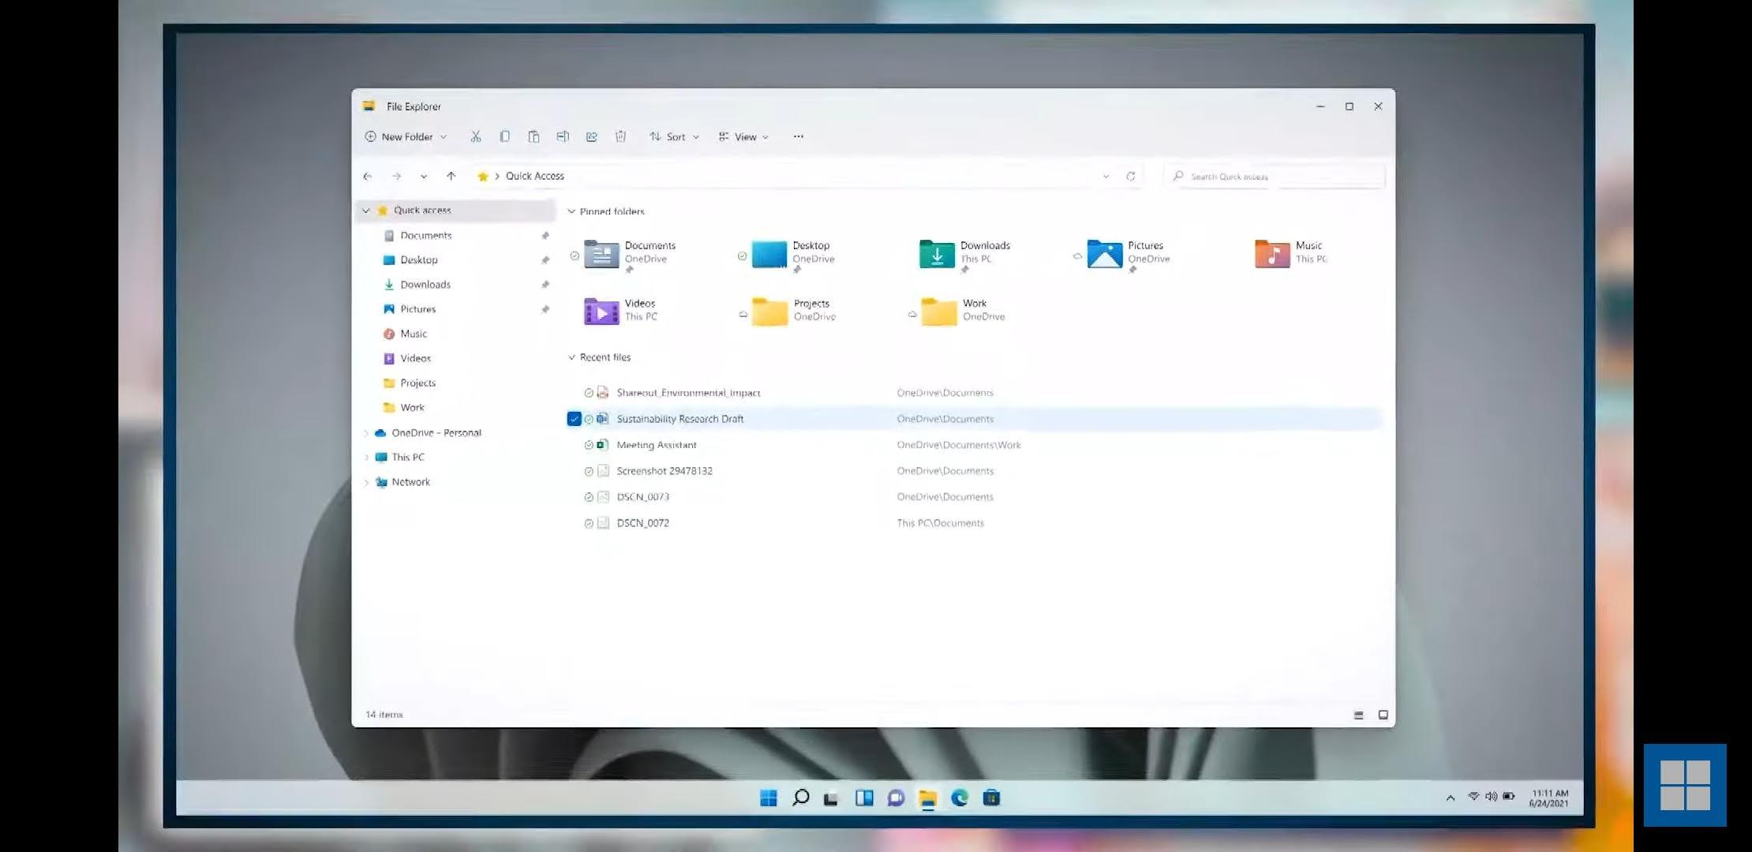Click the Refresh button in the address bar
1752x852 pixels.
pyautogui.click(x=1132, y=176)
